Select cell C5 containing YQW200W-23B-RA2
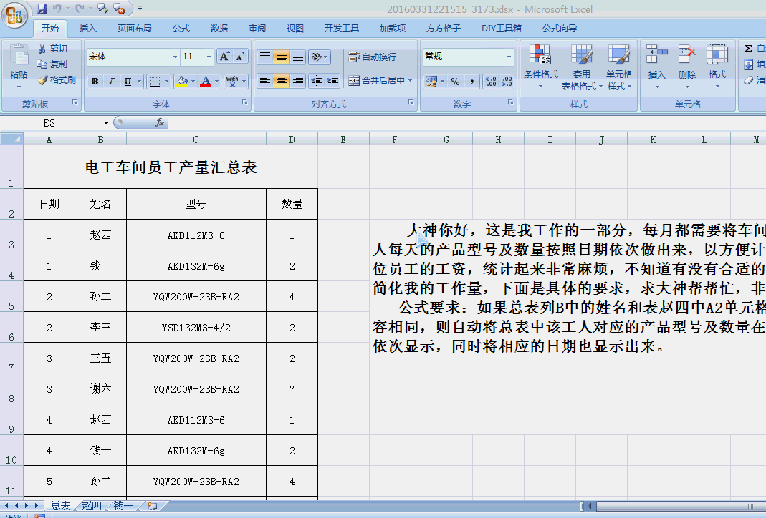This screenshot has width=766, height=518. (x=196, y=297)
